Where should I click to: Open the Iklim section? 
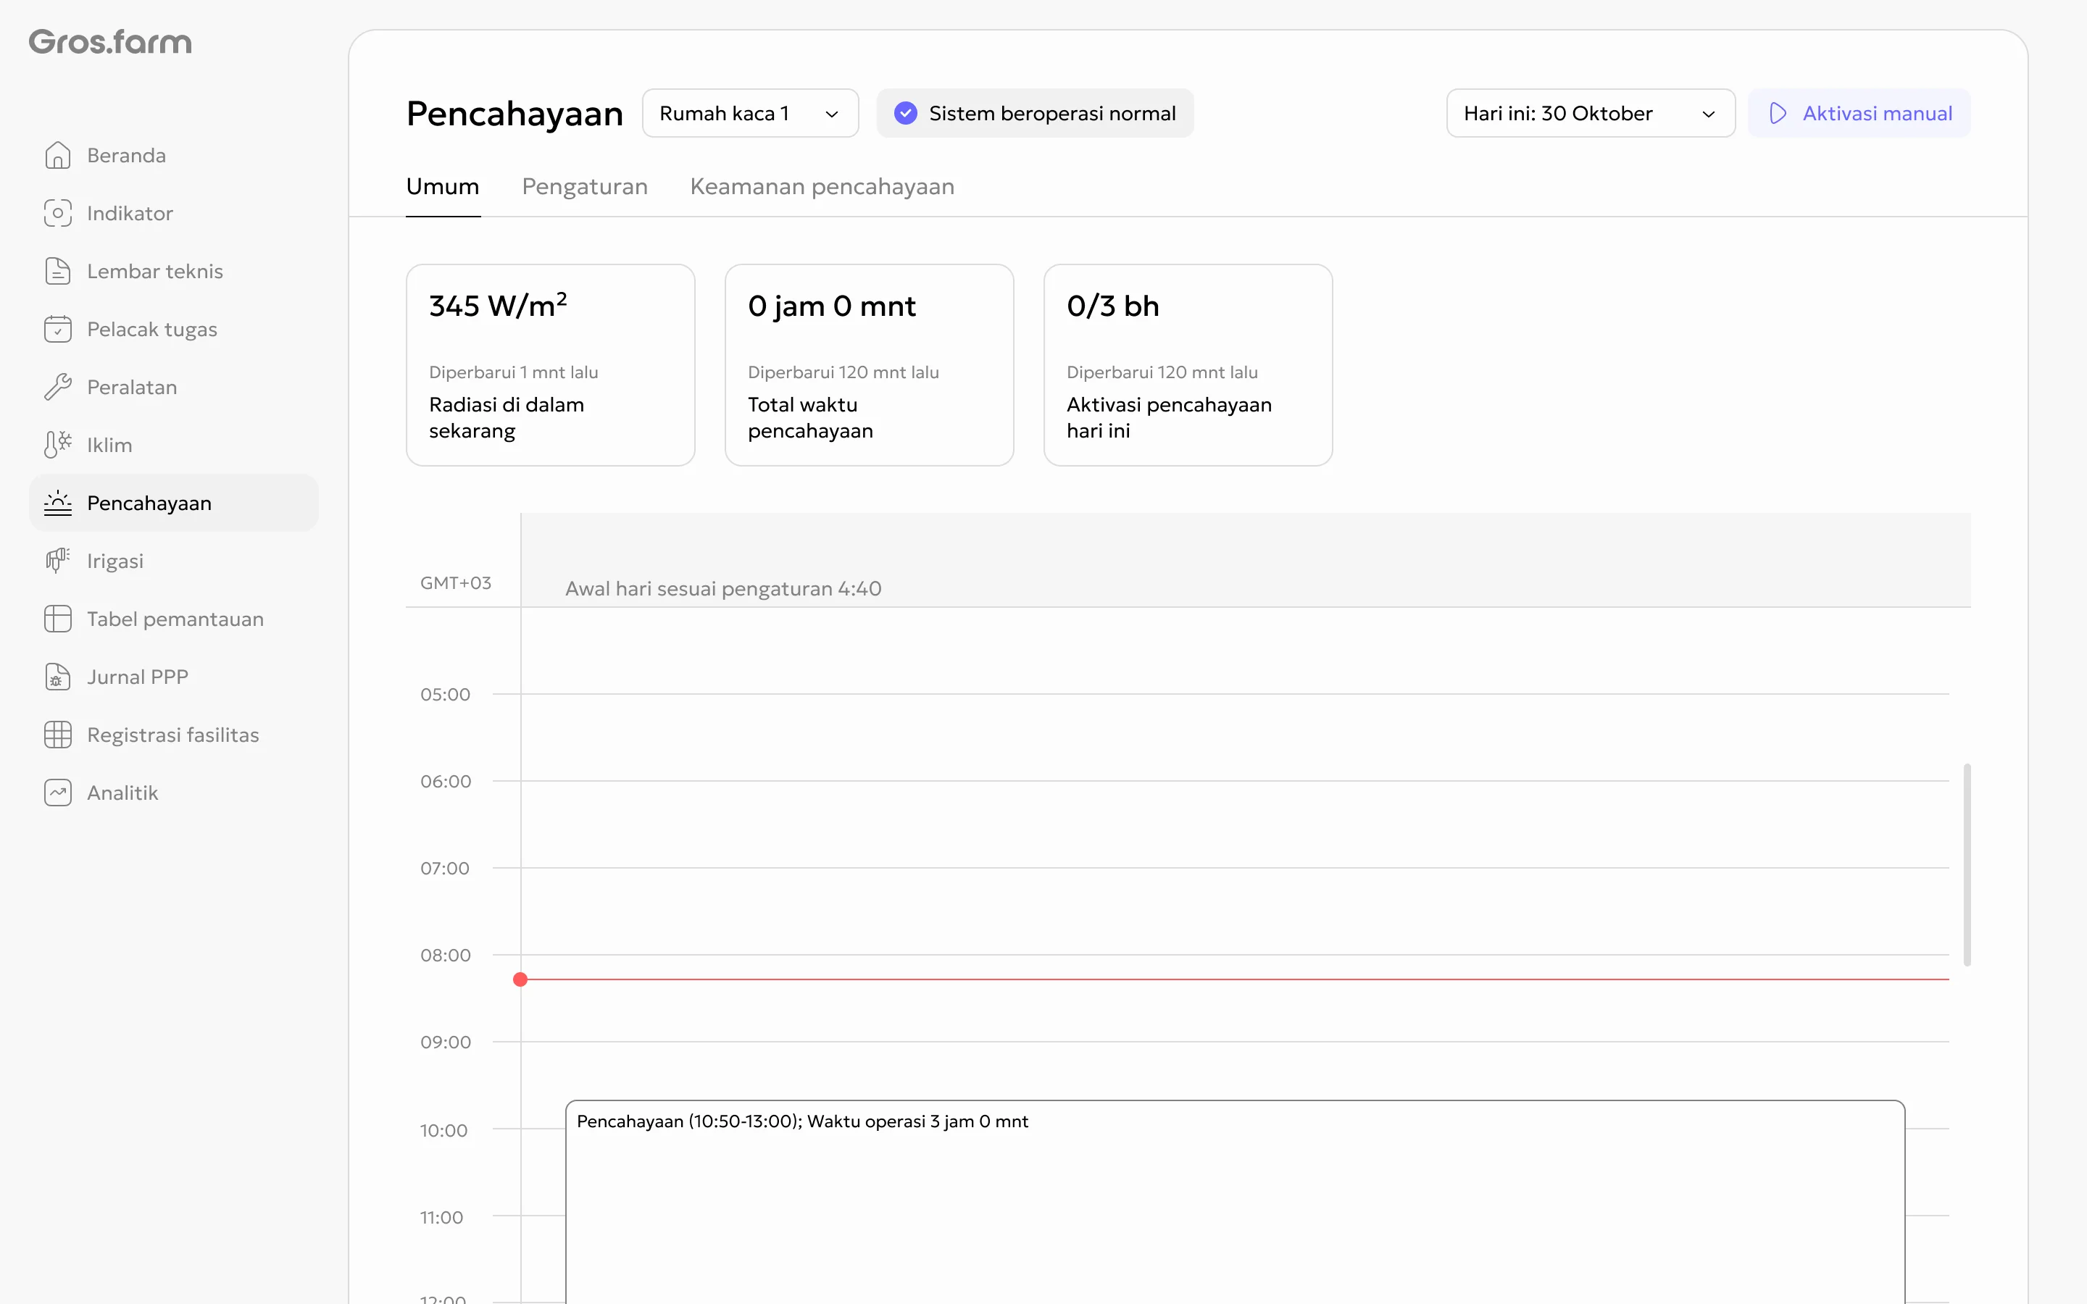pyautogui.click(x=173, y=445)
